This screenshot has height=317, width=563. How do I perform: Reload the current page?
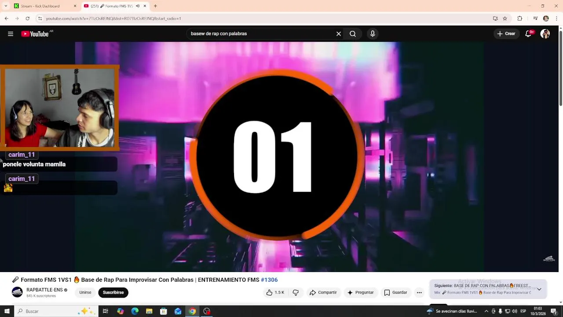click(27, 18)
